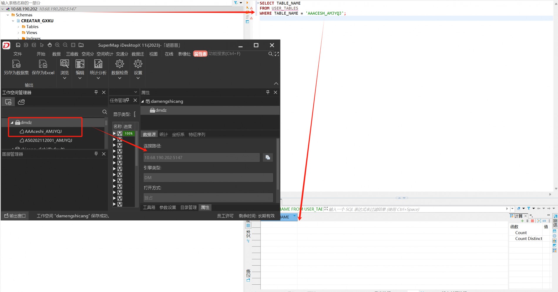Viewport: 558px width, 292px height.
Task: Select the cloud datasource view icon
Action: 21,102
